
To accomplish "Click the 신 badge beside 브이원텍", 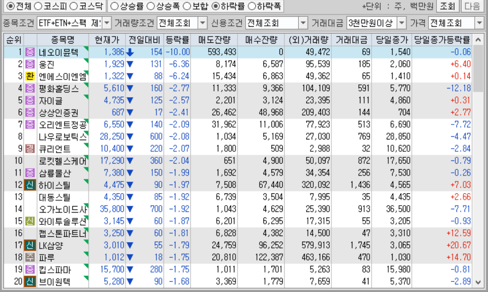I will (30, 281).
